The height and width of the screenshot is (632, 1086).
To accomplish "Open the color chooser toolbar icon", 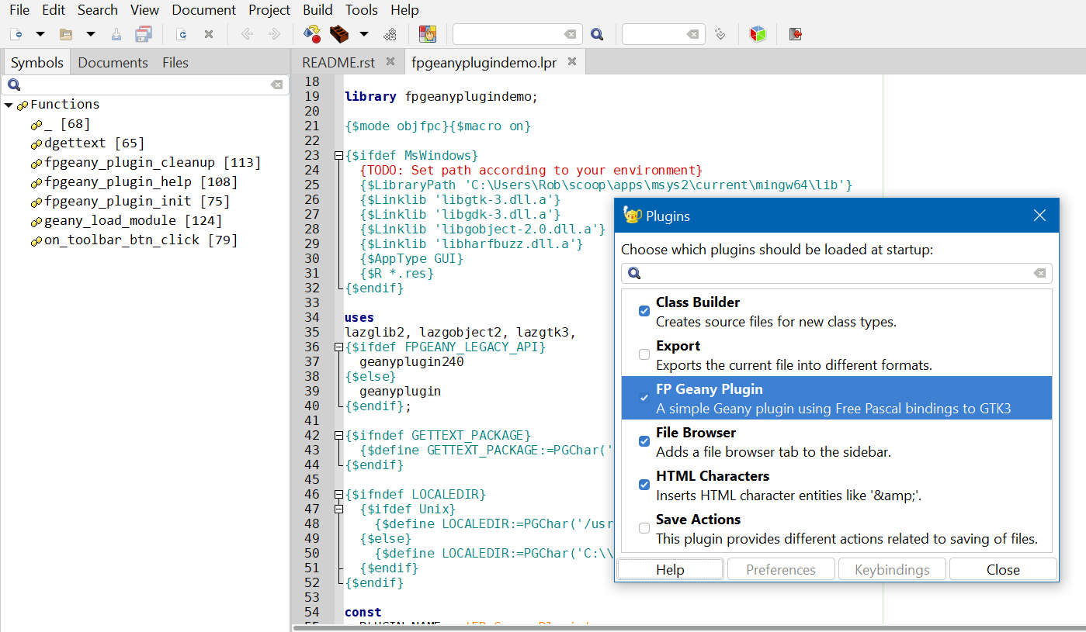I will [x=428, y=34].
